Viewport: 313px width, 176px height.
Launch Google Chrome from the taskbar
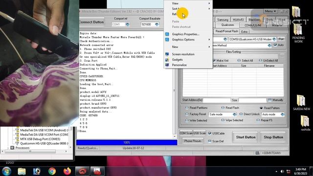tap(52, 171)
